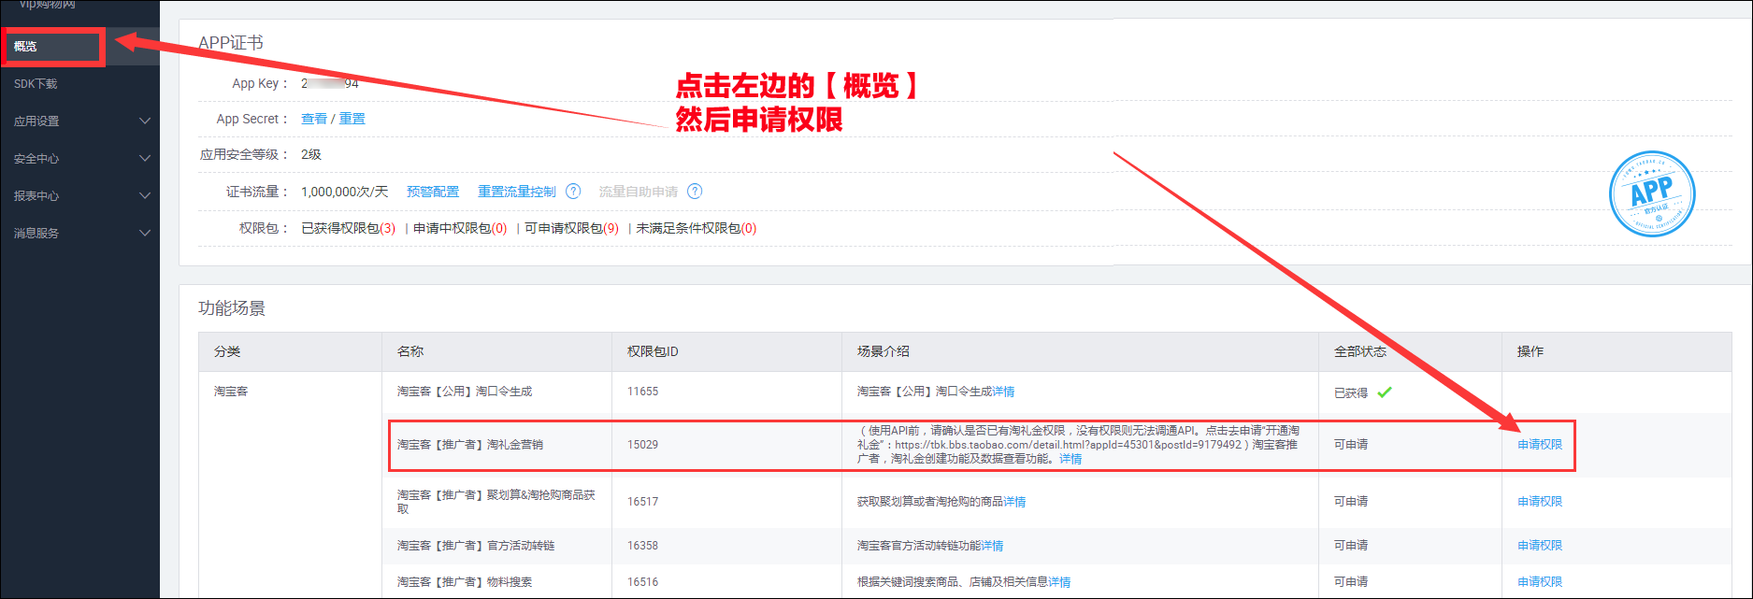The image size is (1753, 599).
Task: Click 申请权限 for 淘礼金营销 row
Action: point(1540,445)
